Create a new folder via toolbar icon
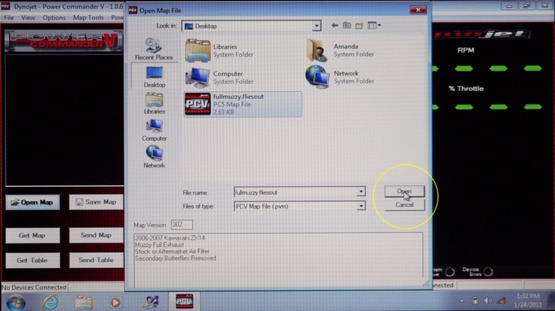This screenshot has height=311, width=555. pos(361,26)
